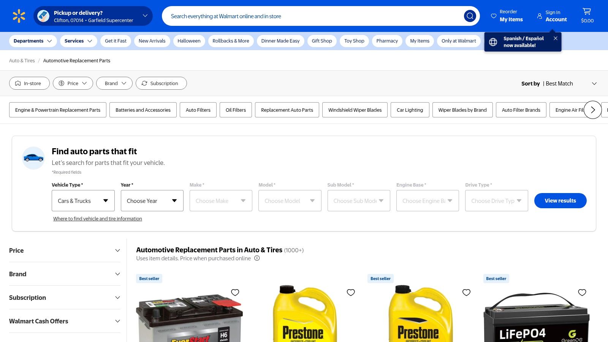Select Car Lighting category
Screen dimensions: 608x342
410,110
